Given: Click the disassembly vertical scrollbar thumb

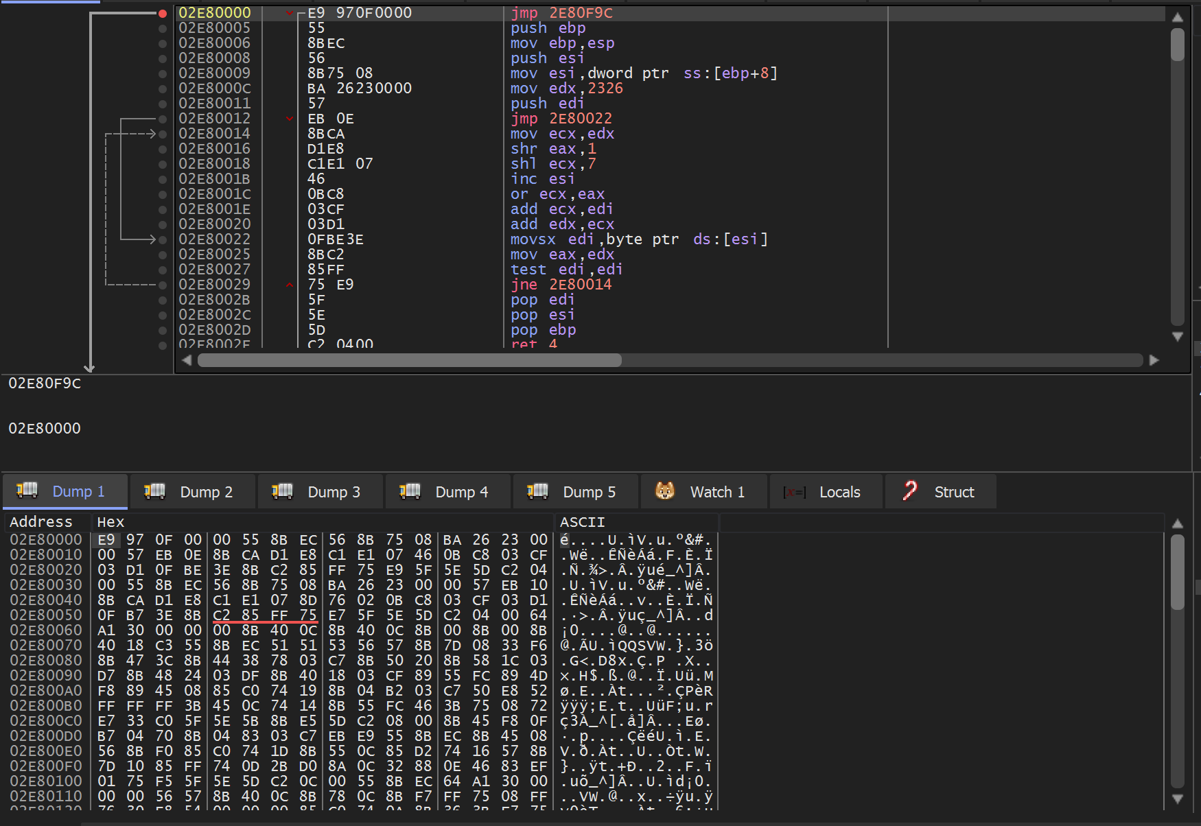Looking at the screenshot, I should click(1178, 45).
